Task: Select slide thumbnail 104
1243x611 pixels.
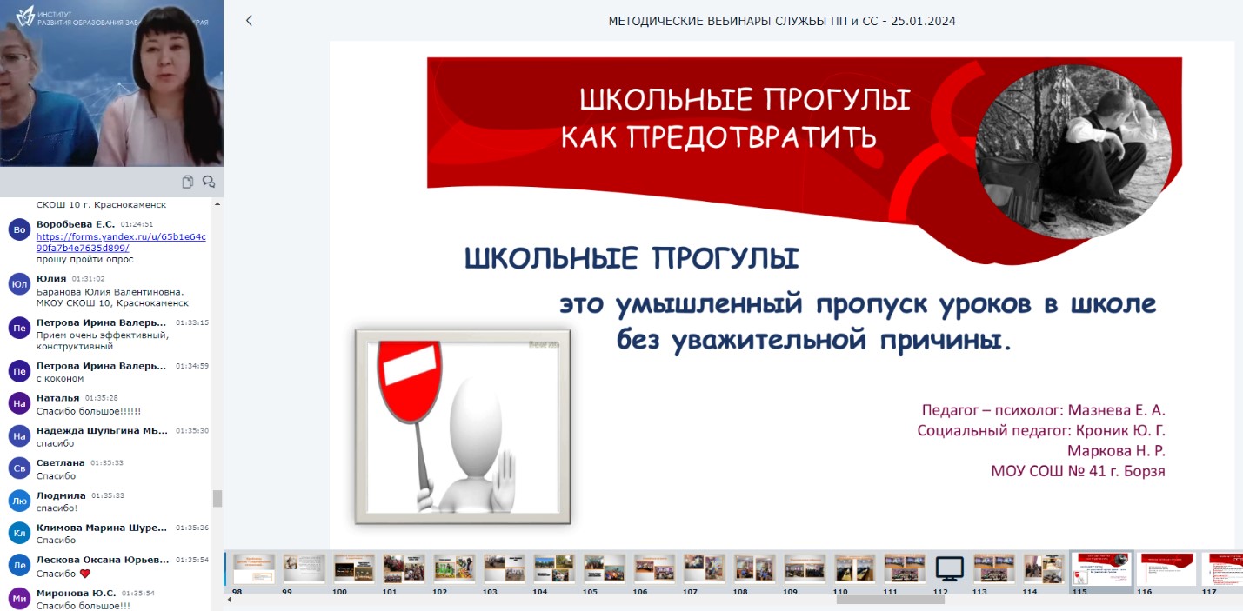Action: [555, 568]
